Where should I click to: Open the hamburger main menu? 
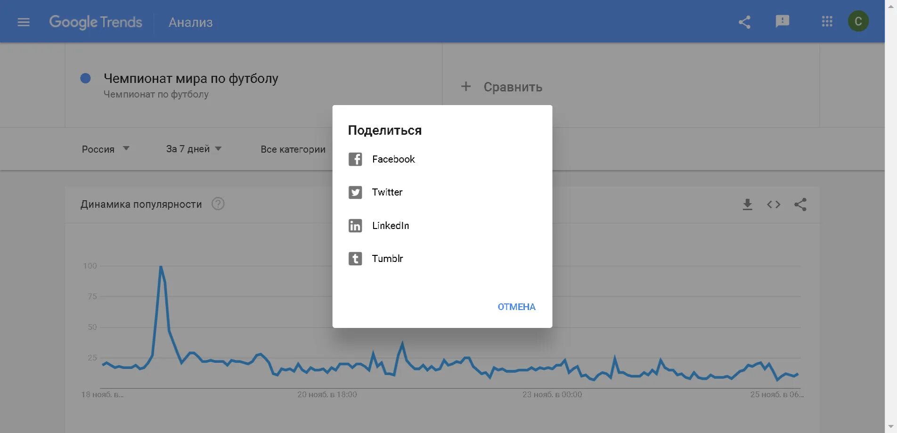coord(24,22)
